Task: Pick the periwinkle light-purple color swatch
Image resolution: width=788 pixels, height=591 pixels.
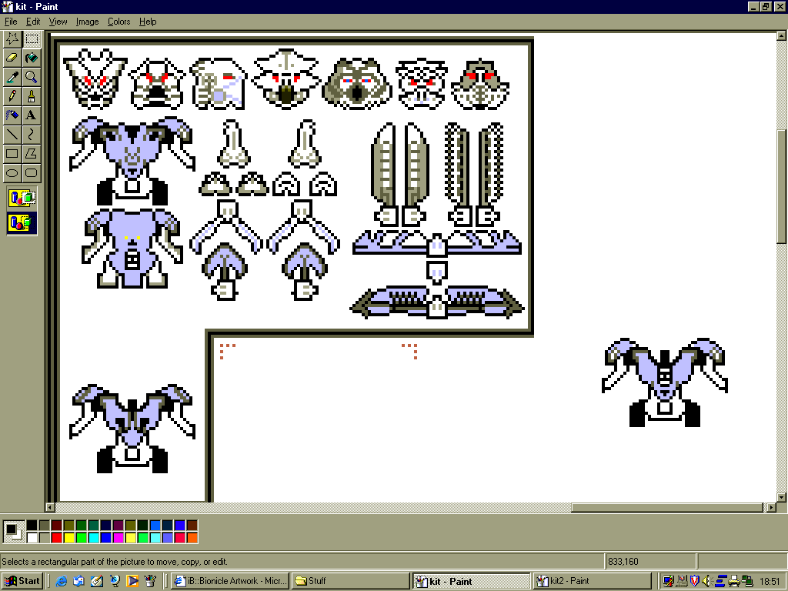Action: [x=167, y=538]
